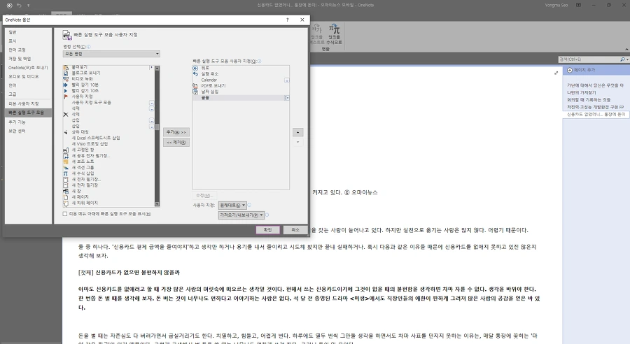
Task: Click the move up arrow button
Action: click(297, 132)
